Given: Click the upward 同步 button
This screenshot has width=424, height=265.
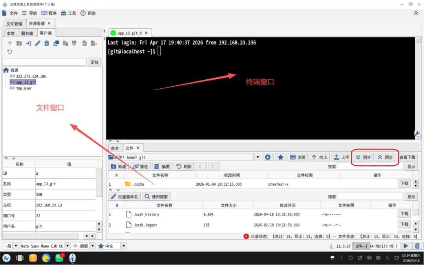Looking at the screenshot, I should coord(385,157).
